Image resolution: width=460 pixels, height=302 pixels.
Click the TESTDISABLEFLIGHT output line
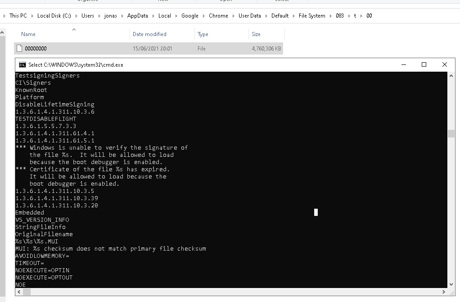pos(45,119)
